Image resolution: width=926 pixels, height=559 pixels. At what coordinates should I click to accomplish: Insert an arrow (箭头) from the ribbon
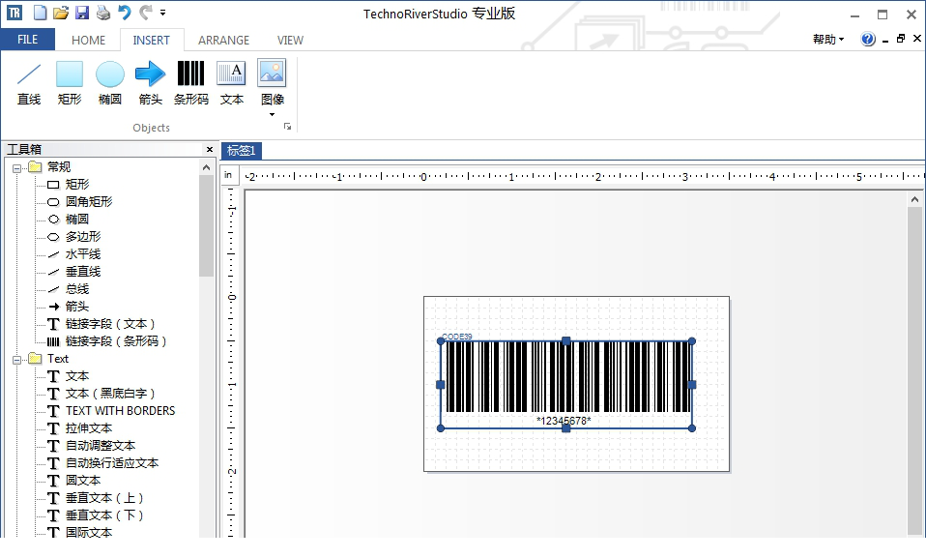[150, 83]
